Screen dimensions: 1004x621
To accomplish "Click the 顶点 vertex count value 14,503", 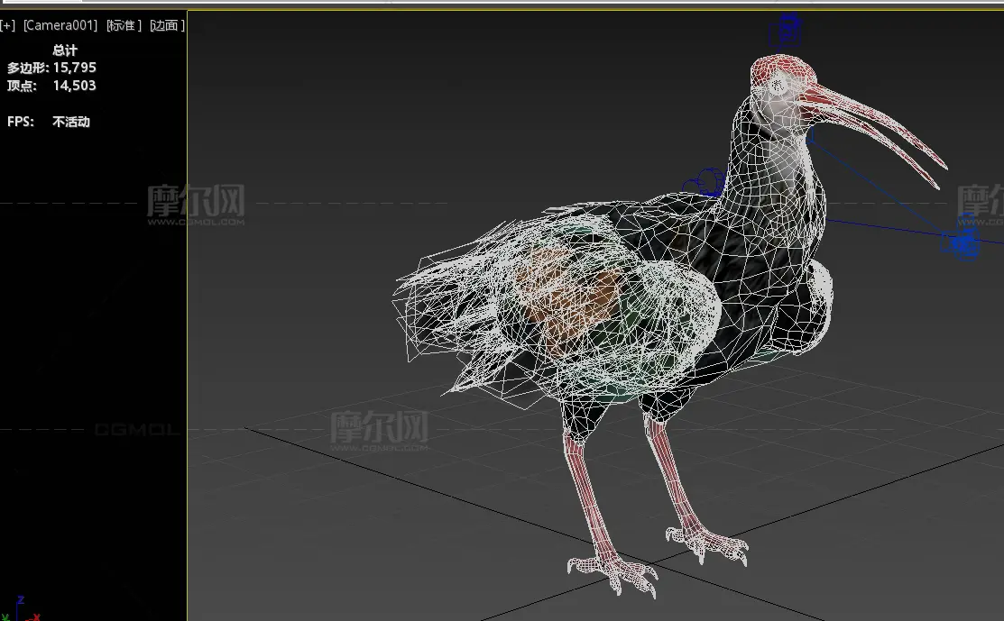I will pos(75,86).
